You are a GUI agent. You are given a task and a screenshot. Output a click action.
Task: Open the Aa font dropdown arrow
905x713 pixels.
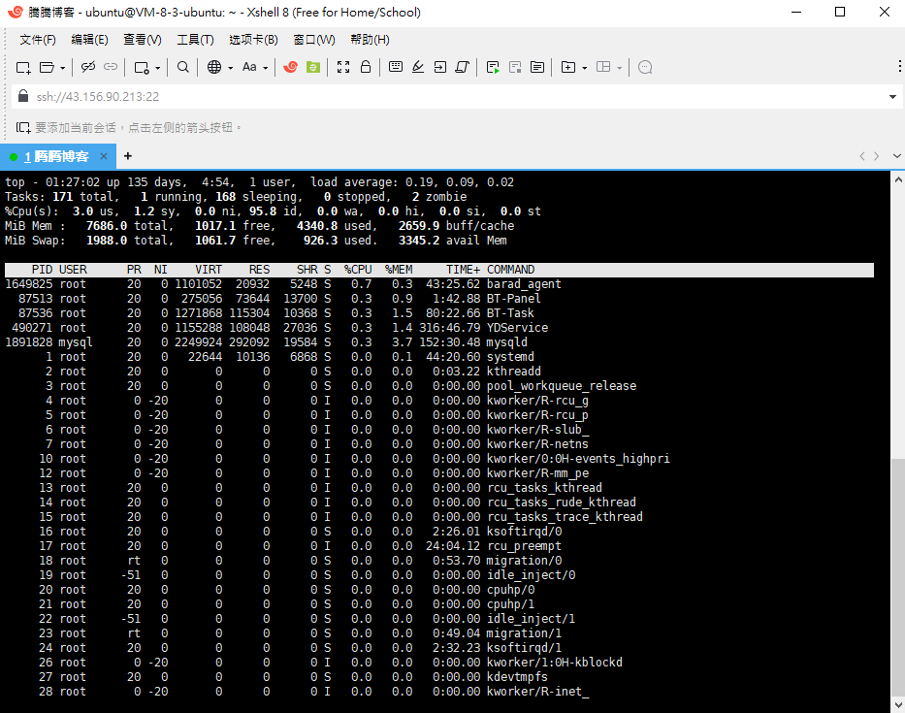265,68
